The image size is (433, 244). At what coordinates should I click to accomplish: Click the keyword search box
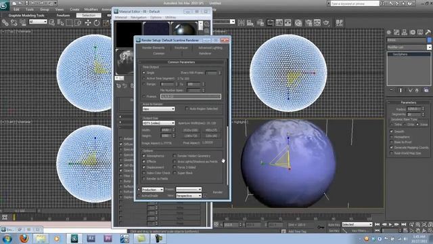coord(355,3)
